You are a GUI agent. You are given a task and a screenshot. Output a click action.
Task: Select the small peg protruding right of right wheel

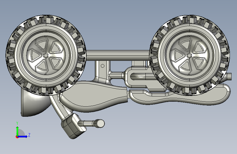[229, 76]
